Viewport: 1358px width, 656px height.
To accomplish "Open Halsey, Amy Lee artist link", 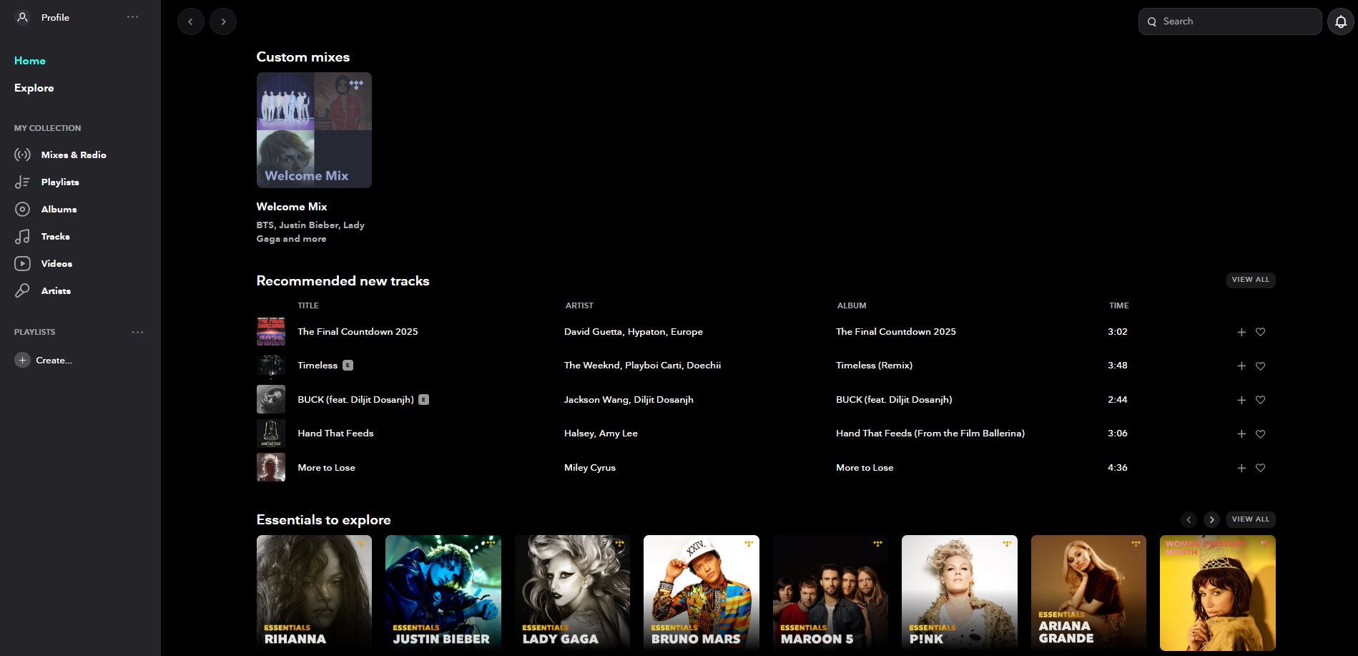I will [601, 434].
